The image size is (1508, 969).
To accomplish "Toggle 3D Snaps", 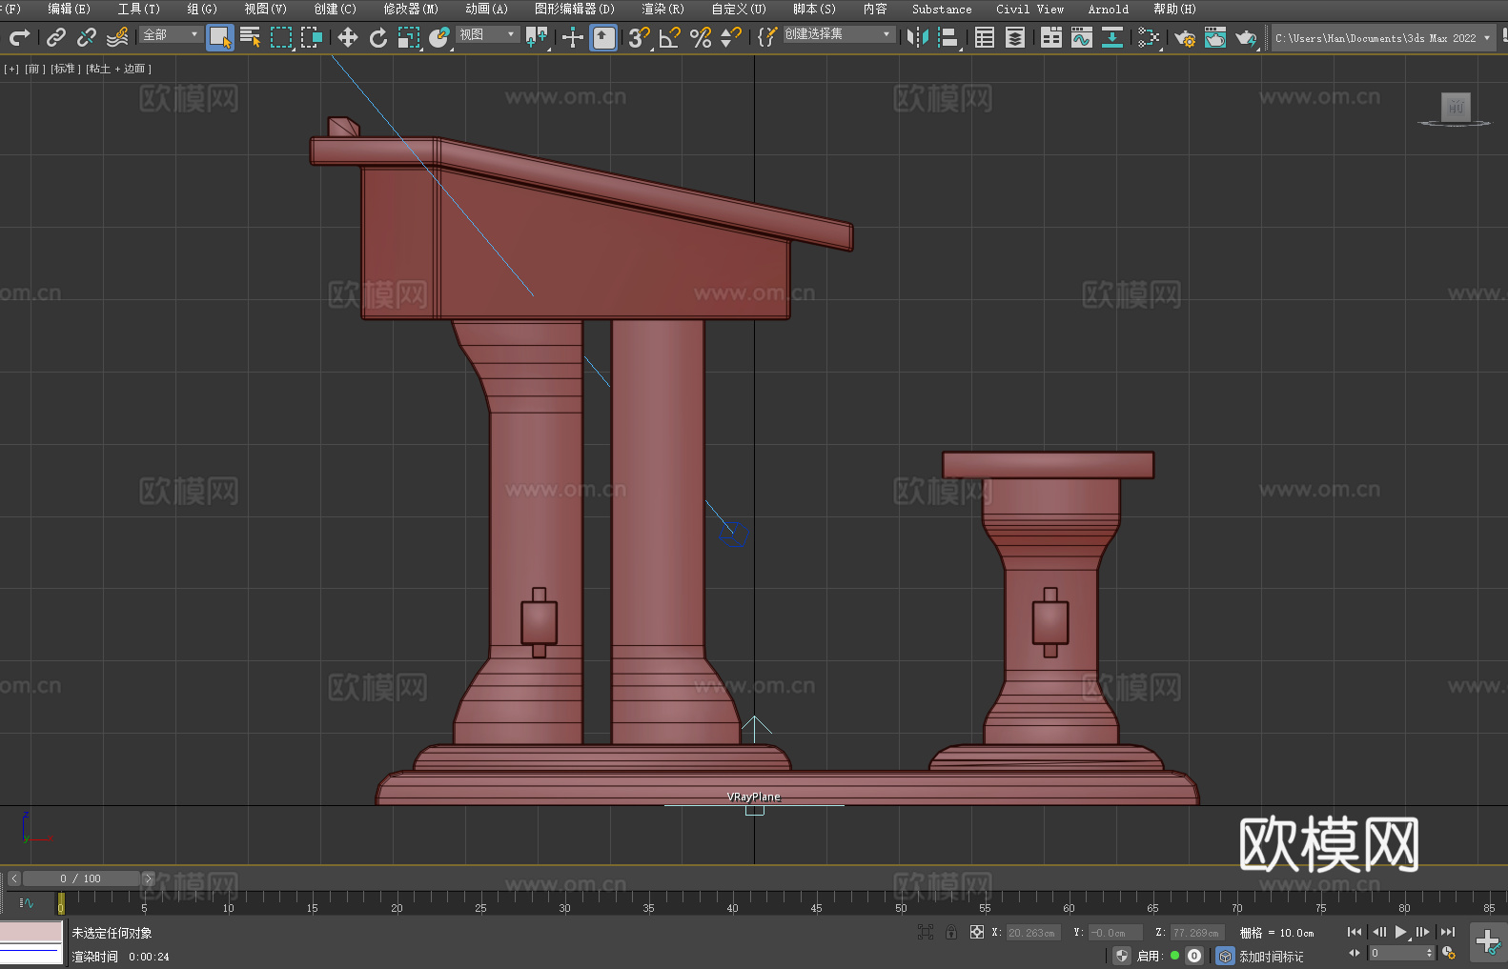I will [x=639, y=37].
